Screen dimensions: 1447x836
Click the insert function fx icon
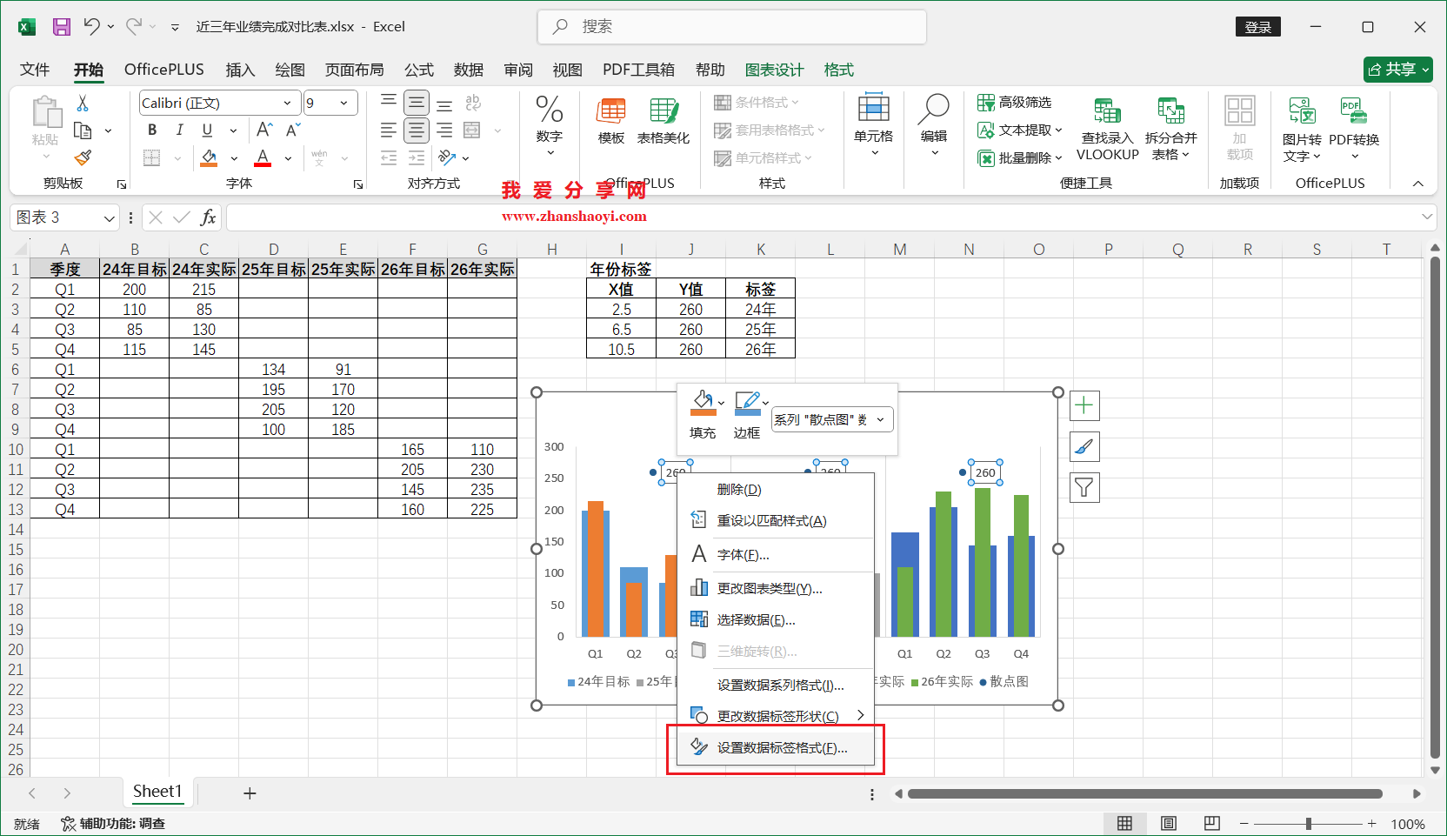pyautogui.click(x=208, y=217)
